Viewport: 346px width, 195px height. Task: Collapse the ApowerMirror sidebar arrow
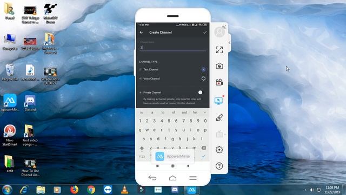[x=229, y=42]
